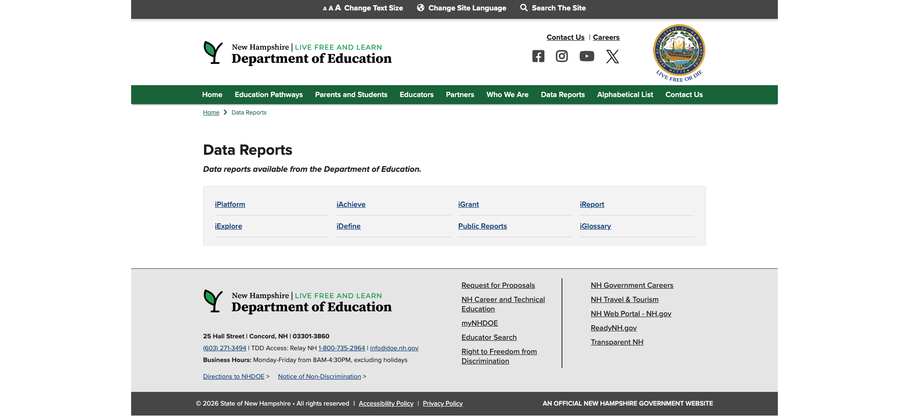Open the myNHDOE link
Image resolution: width=909 pixels, height=416 pixels.
click(480, 323)
